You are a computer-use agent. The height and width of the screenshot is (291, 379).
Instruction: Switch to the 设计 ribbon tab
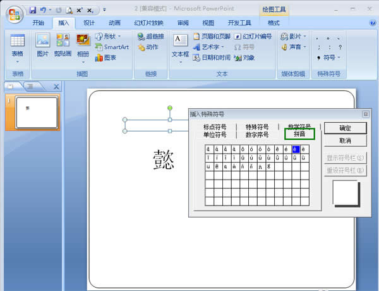click(89, 23)
